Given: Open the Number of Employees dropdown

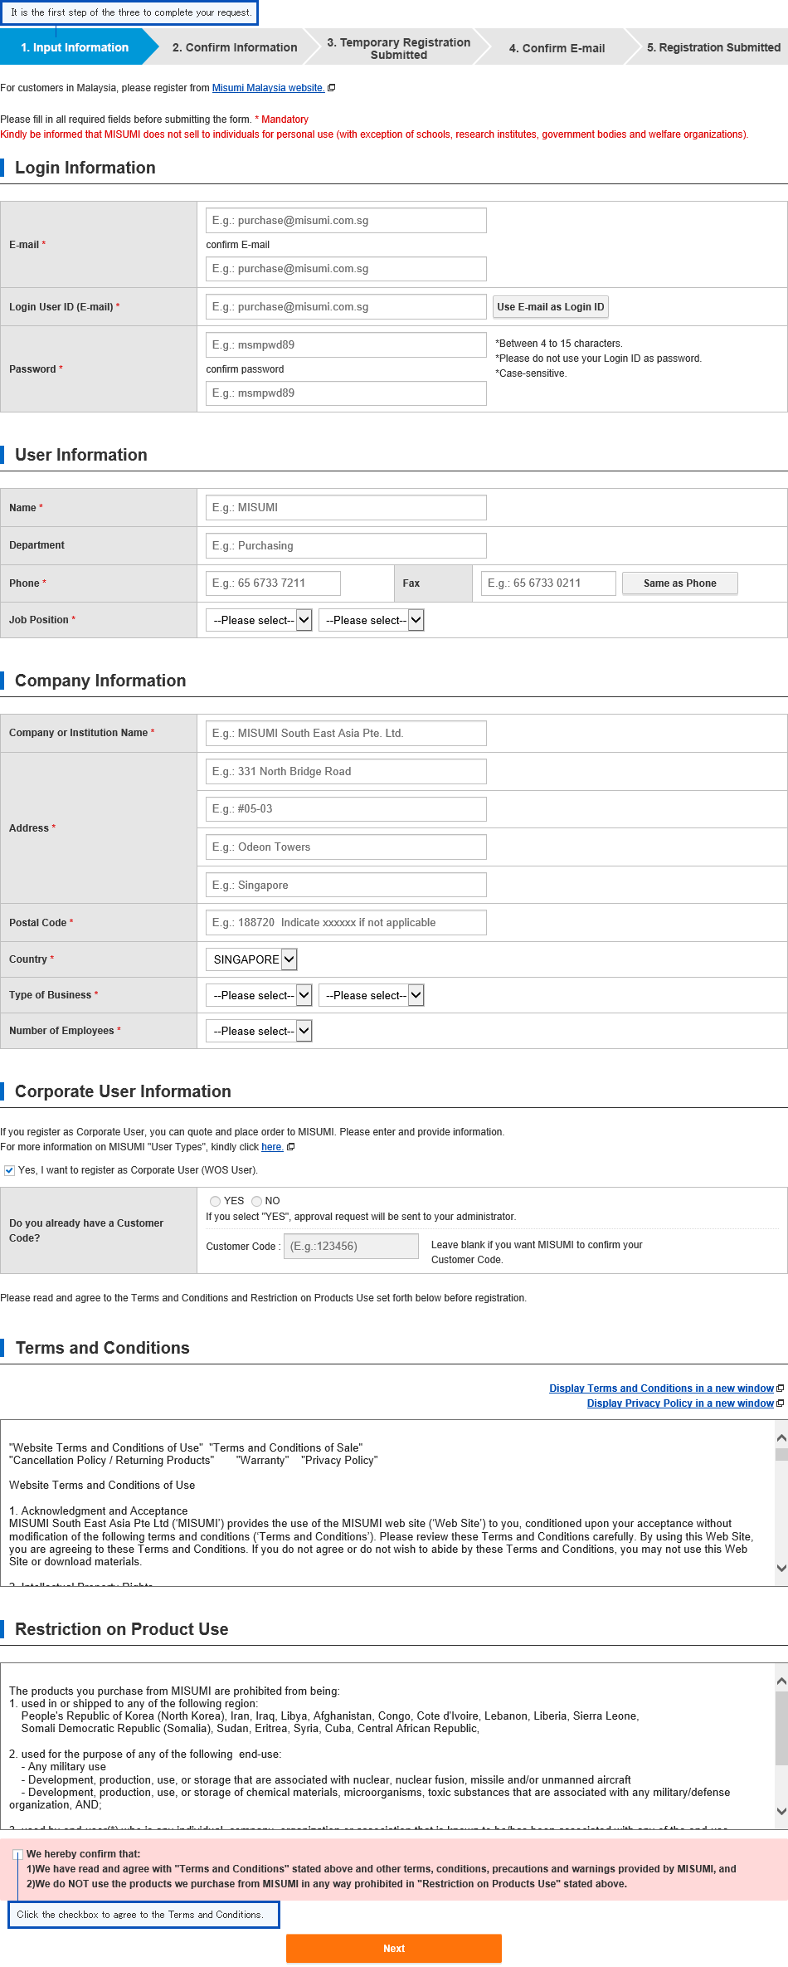Looking at the screenshot, I should (x=259, y=1031).
